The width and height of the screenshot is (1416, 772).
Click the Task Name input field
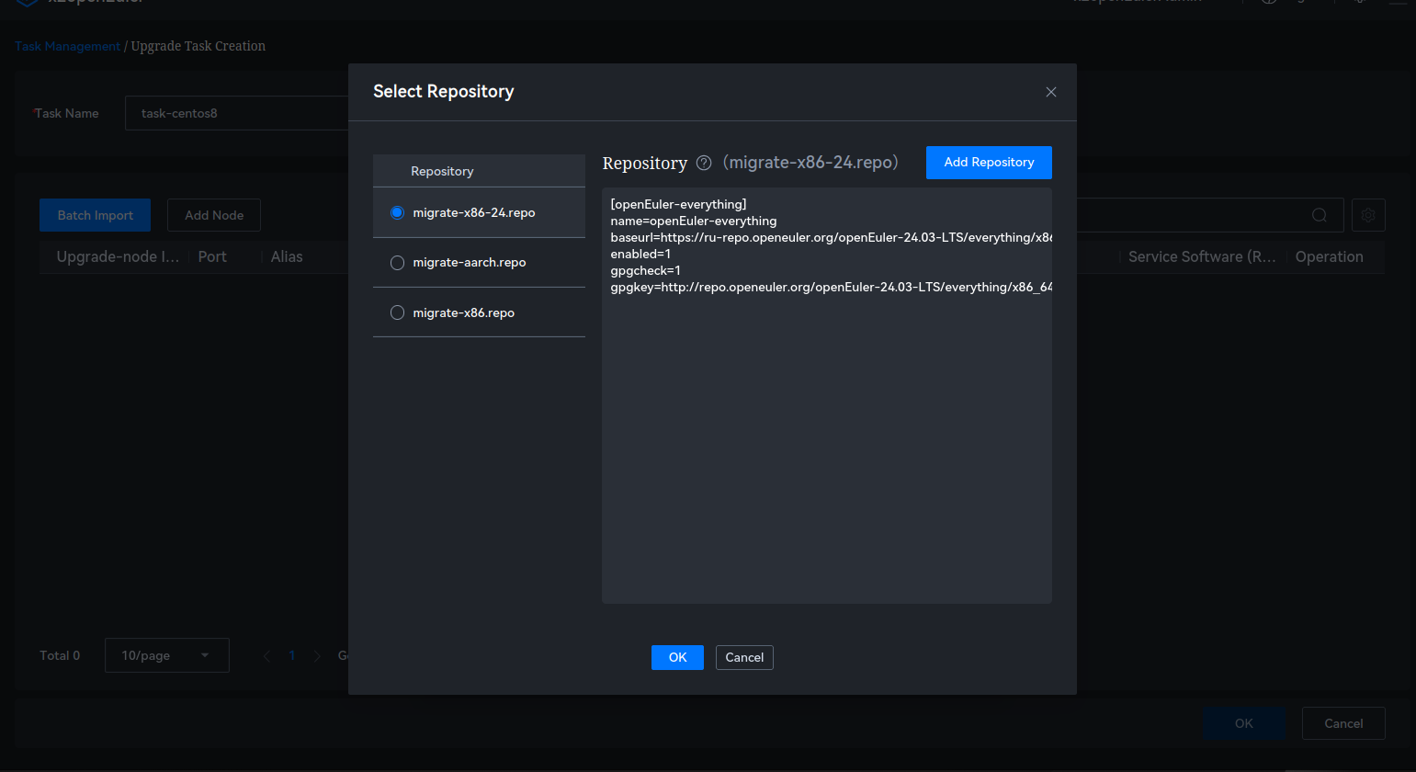click(236, 113)
